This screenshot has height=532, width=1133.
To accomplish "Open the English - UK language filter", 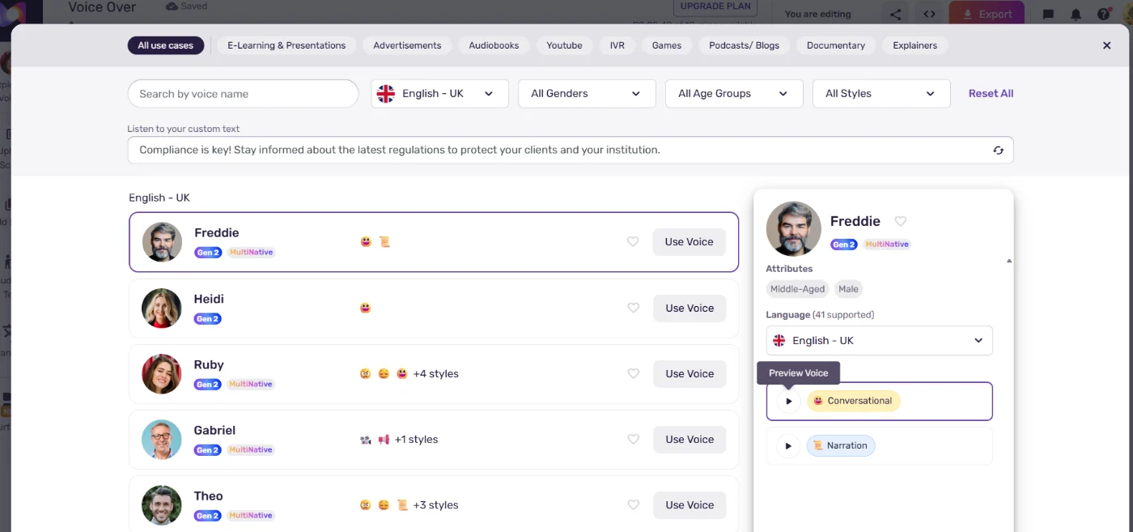I will [440, 93].
